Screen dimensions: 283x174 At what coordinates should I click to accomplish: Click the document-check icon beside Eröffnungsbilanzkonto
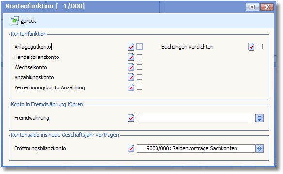(131, 148)
